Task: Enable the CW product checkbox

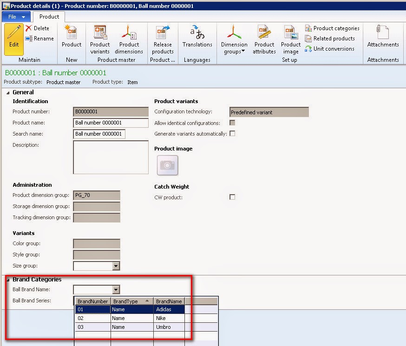Action: click(232, 197)
